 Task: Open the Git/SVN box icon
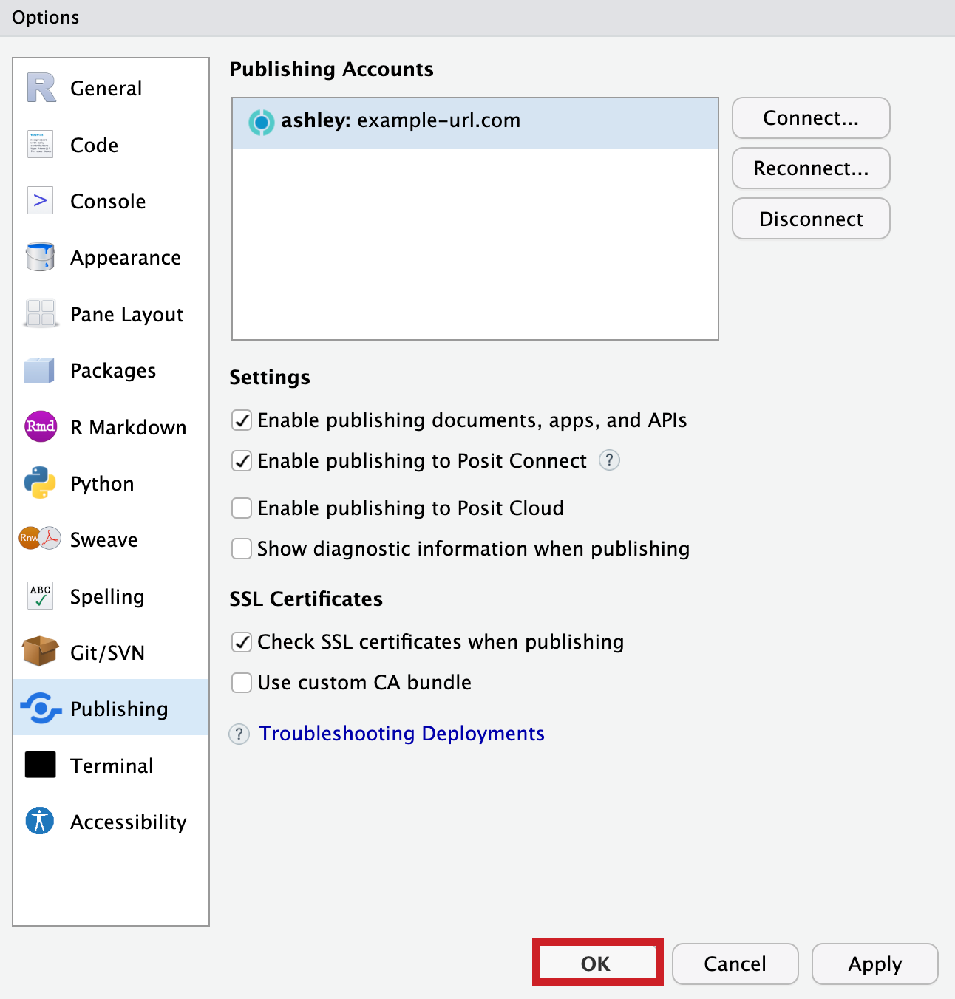click(x=40, y=652)
